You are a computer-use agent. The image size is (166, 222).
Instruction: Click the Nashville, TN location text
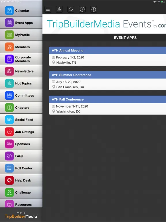point(66,62)
